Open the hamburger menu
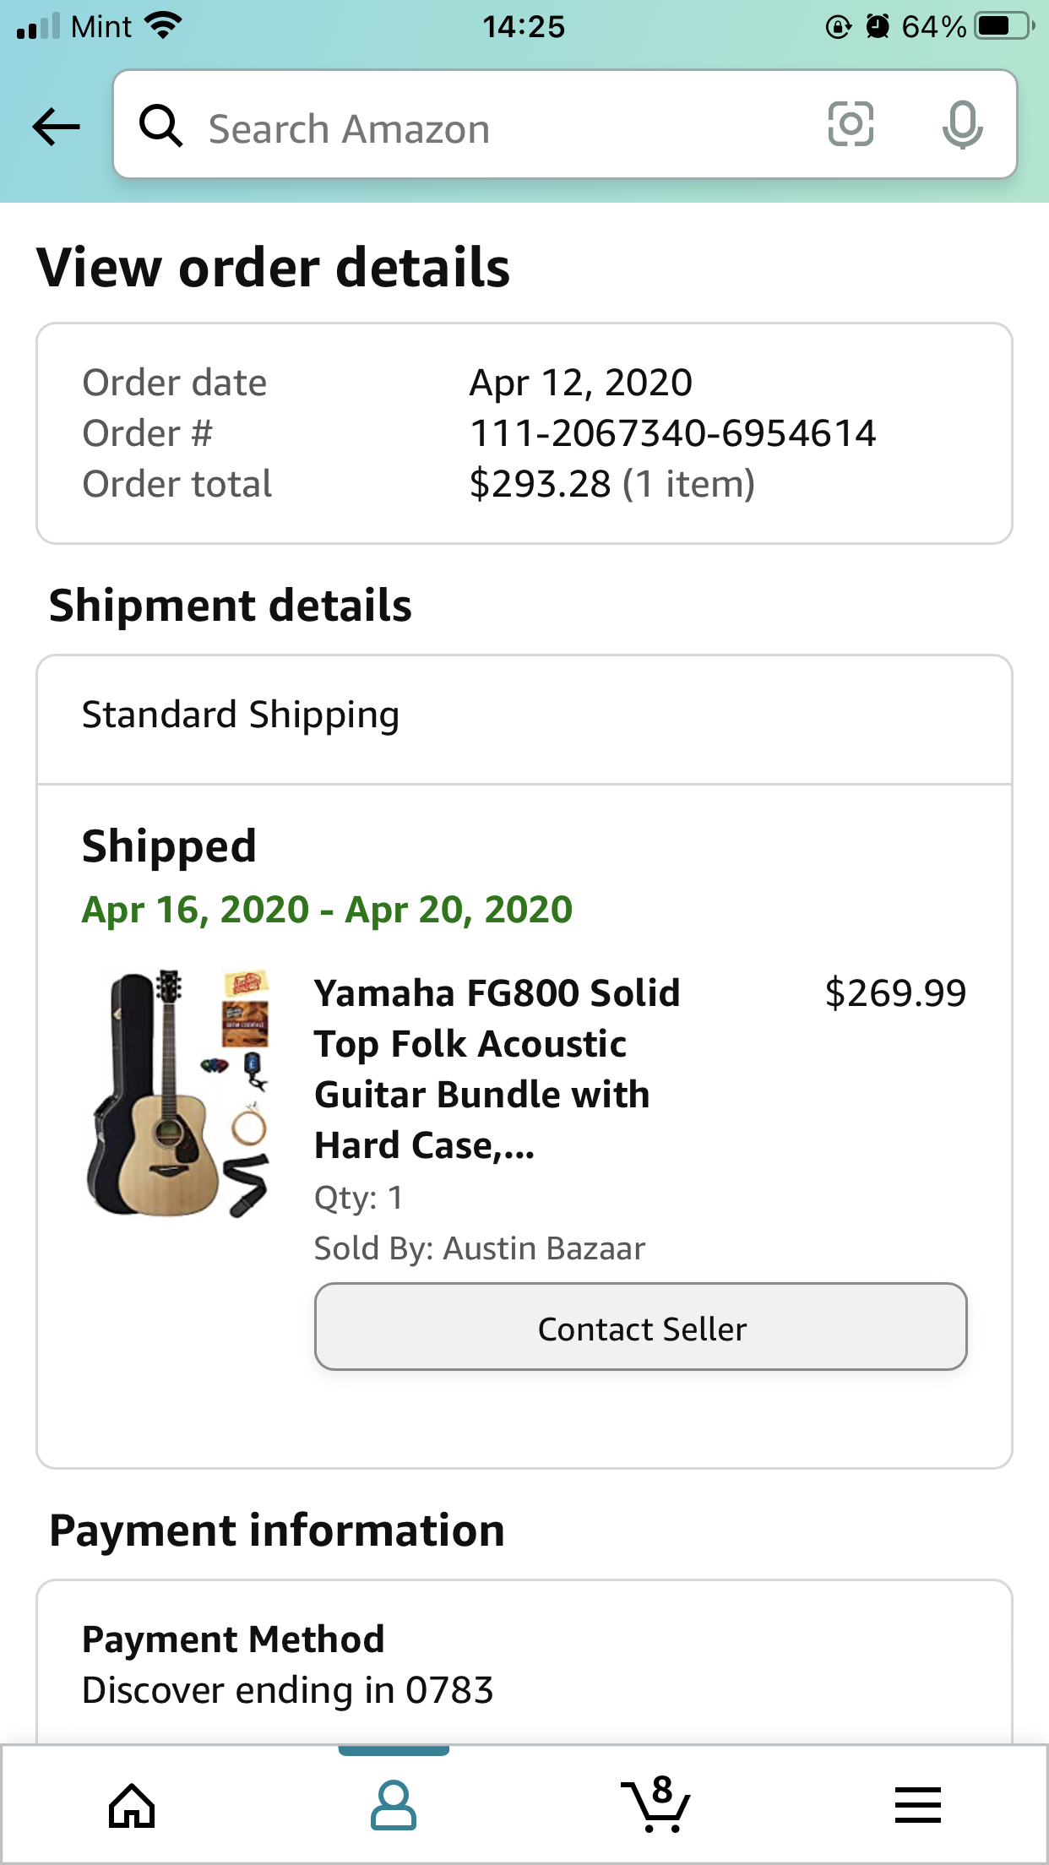This screenshot has height=1865, width=1049. point(918,1806)
